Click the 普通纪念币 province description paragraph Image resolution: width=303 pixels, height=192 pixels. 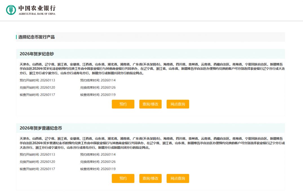pos(152,143)
